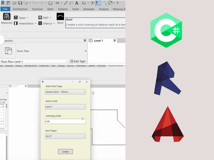Viewport: 214px width, 160px height.
Task: Click the view marker icon beside the roof dialog
Action: 93,93
